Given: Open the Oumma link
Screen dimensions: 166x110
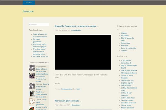Looking at the screenshot, I should 124,51.
